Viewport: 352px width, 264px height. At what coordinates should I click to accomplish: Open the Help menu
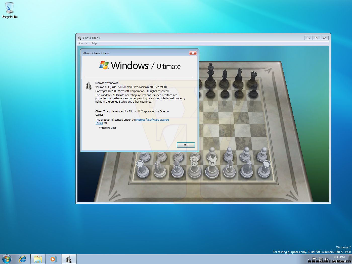[94, 43]
